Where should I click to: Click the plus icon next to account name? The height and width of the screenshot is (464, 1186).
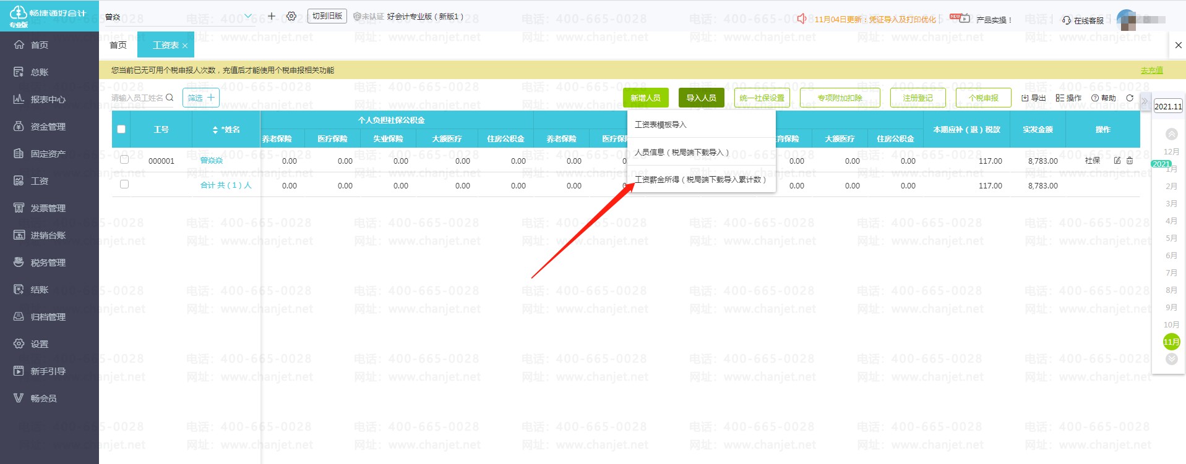pyautogui.click(x=272, y=16)
